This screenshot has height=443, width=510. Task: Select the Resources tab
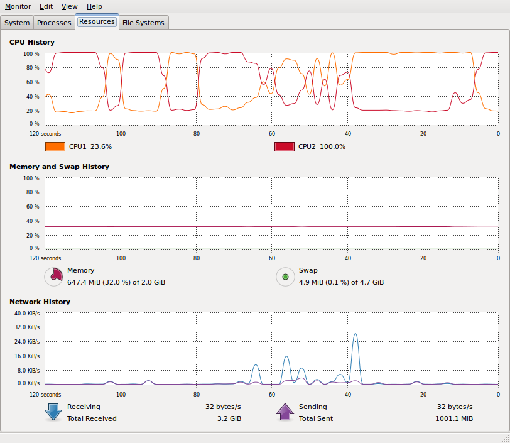pos(97,21)
